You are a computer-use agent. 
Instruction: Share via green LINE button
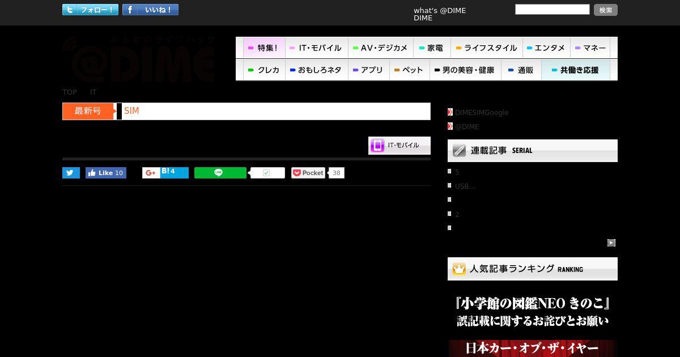click(x=220, y=173)
